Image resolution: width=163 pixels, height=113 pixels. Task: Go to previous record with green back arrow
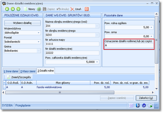[x=7, y=9]
